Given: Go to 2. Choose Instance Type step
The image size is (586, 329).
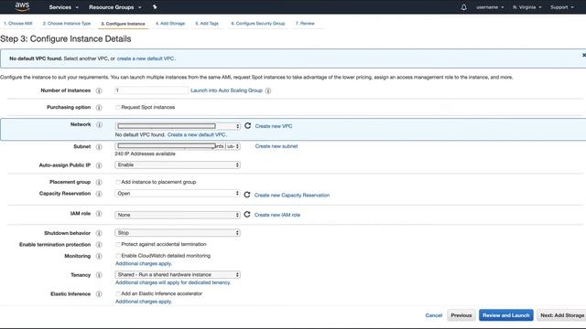Looking at the screenshot, I should pos(67,24).
